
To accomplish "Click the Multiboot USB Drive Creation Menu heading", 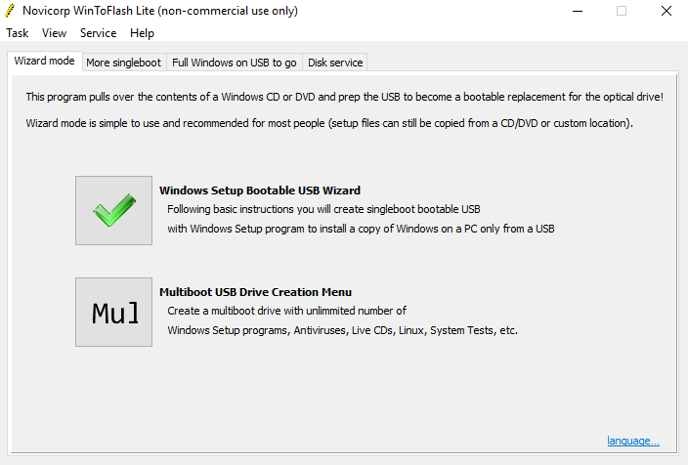I will 255,292.
